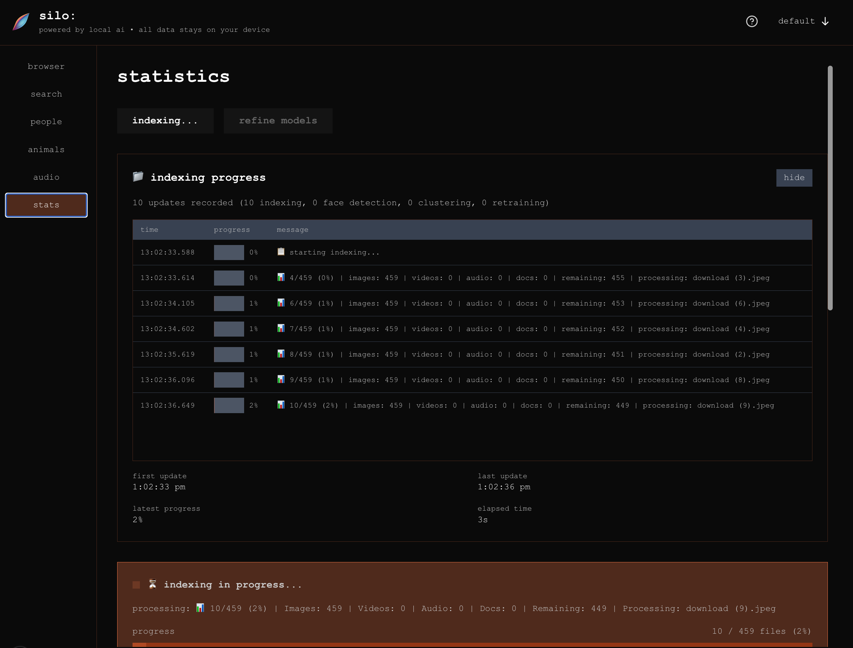Toggle the square indicator beside indexing in progress
Screen dimensions: 853x648
tap(136, 584)
